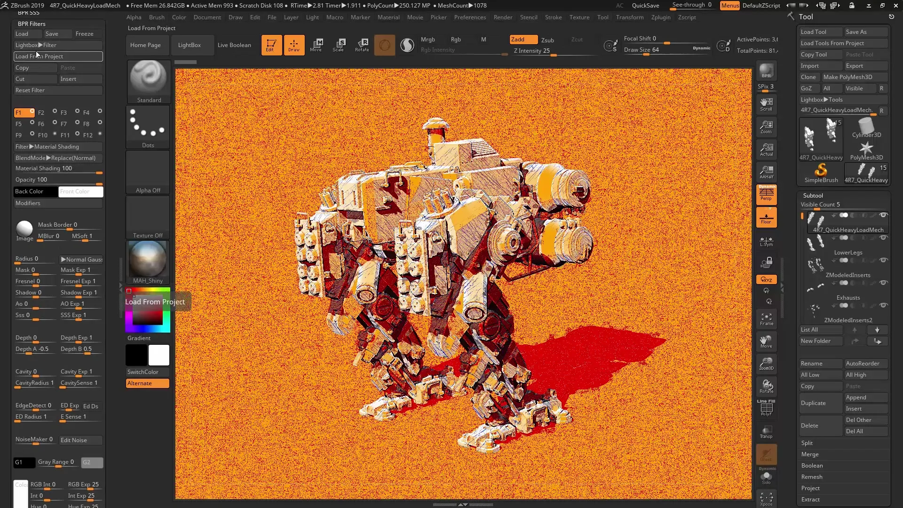Enable Zadd sculpt mode

pyautogui.click(x=523, y=40)
